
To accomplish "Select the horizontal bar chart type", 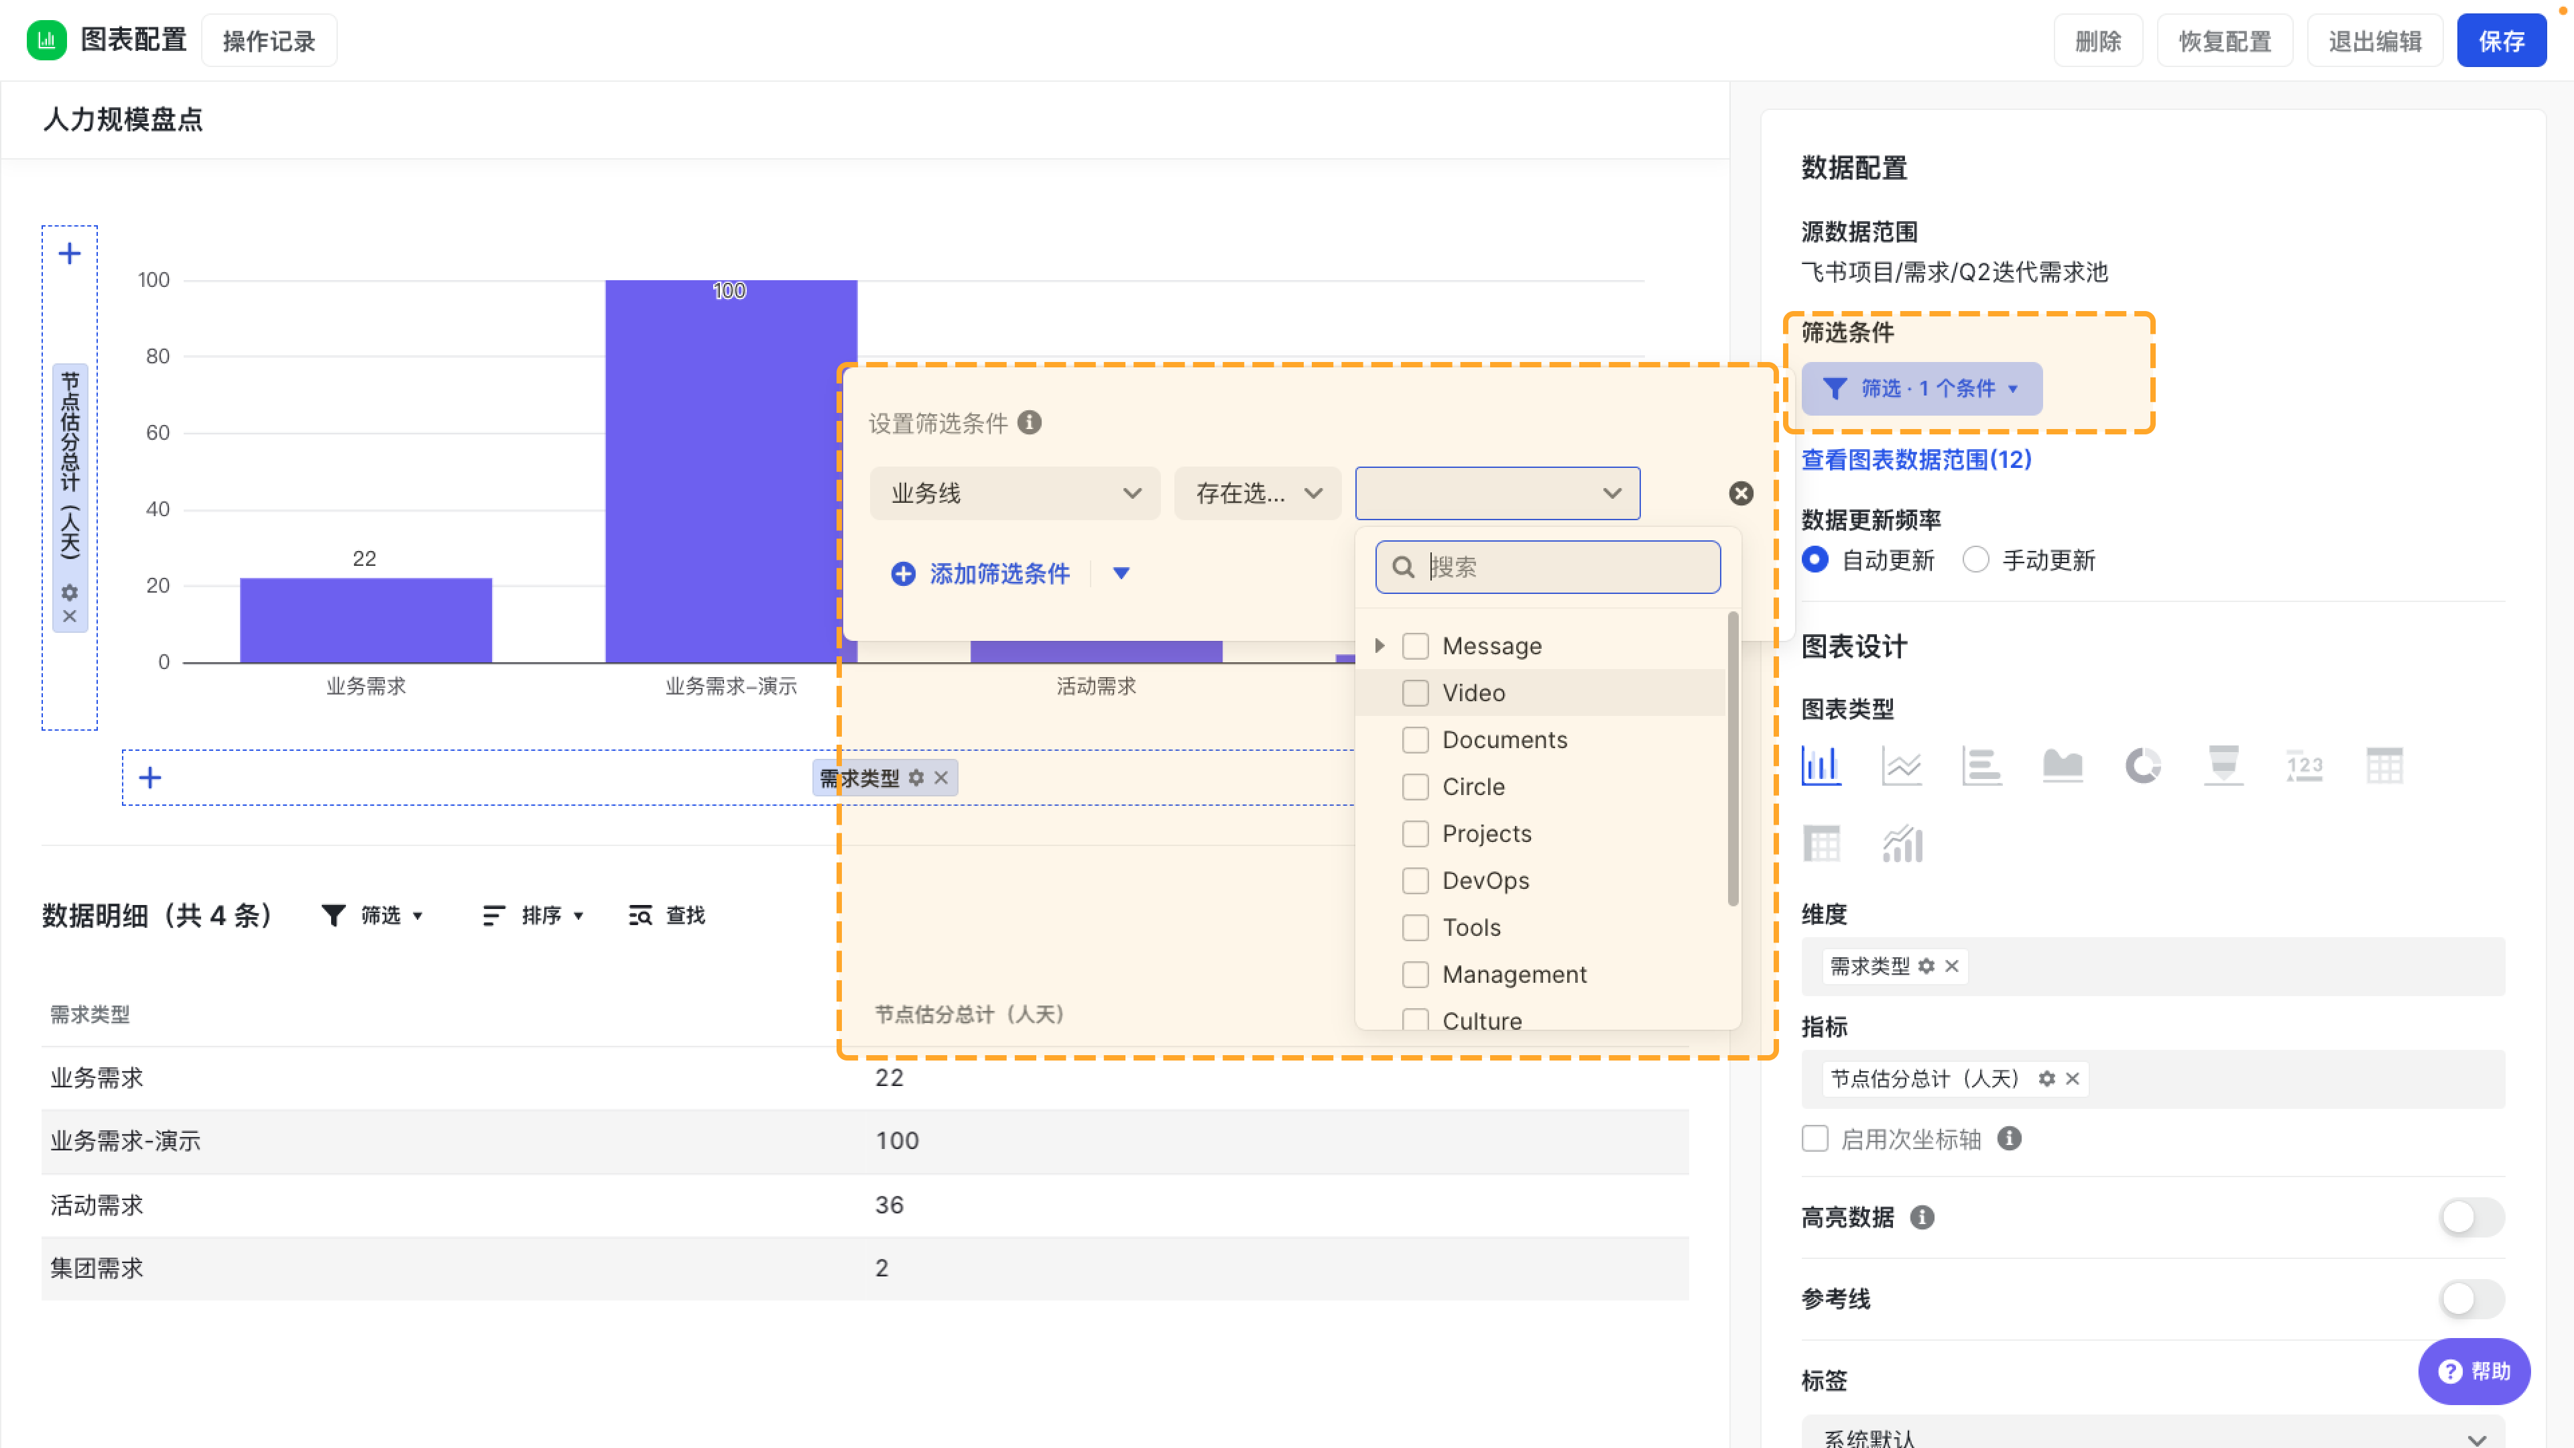I will coord(1981,766).
